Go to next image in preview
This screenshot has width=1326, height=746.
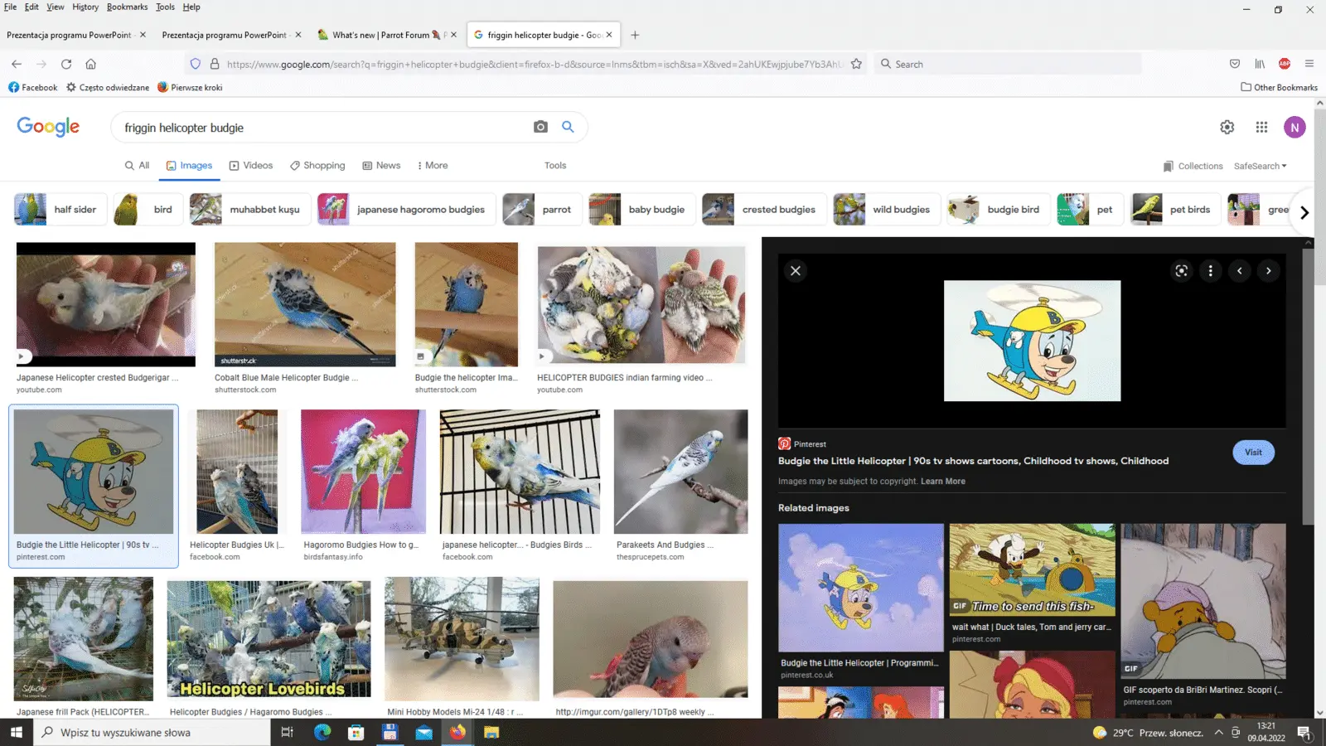(x=1268, y=271)
